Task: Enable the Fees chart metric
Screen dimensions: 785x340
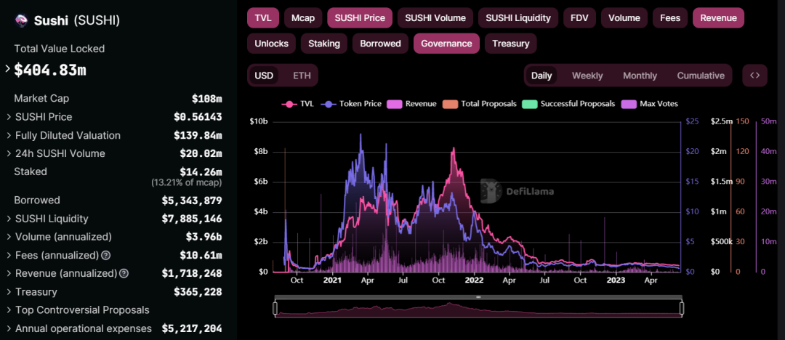Action: pyautogui.click(x=670, y=18)
